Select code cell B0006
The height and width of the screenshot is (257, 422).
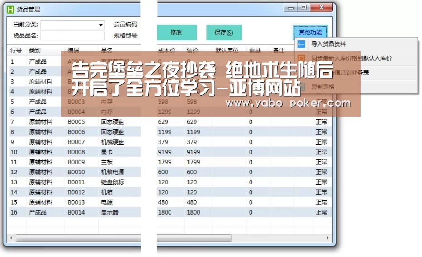point(76,132)
